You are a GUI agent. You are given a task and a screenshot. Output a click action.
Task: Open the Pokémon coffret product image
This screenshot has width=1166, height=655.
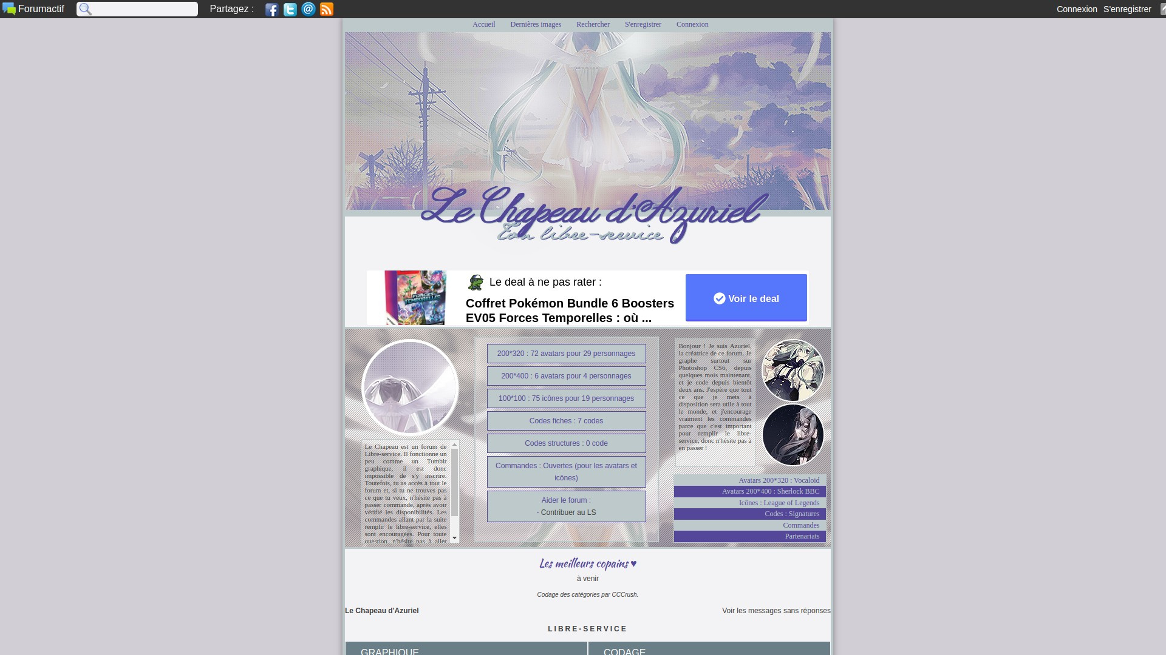[415, 298]
